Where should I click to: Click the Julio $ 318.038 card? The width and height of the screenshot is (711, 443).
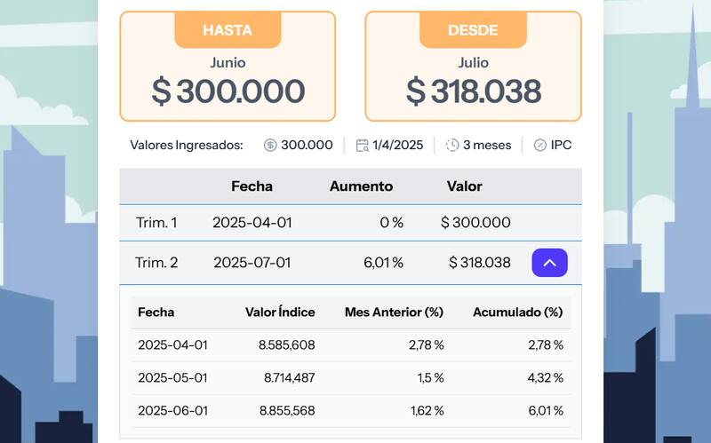click(x=473, y=84)
